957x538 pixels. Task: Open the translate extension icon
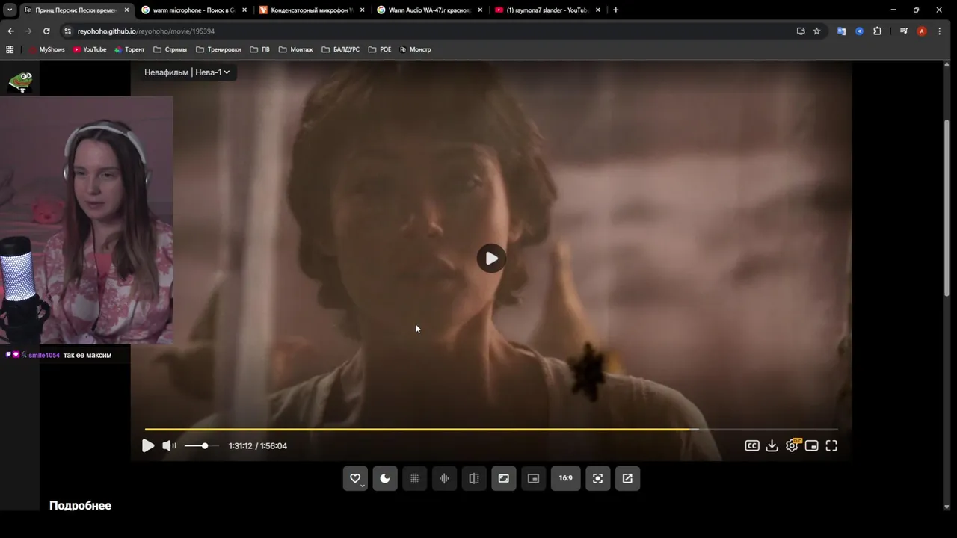[842, 31]
